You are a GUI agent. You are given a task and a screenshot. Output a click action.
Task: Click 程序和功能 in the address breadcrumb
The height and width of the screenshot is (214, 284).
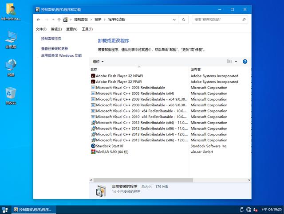tap(117, 19)
